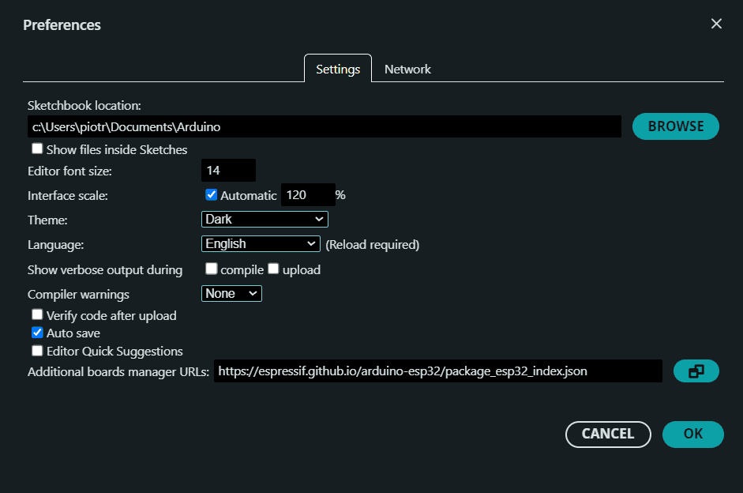Confirm preferences with the OK button

pyautogui.click(x=692, y=434)
